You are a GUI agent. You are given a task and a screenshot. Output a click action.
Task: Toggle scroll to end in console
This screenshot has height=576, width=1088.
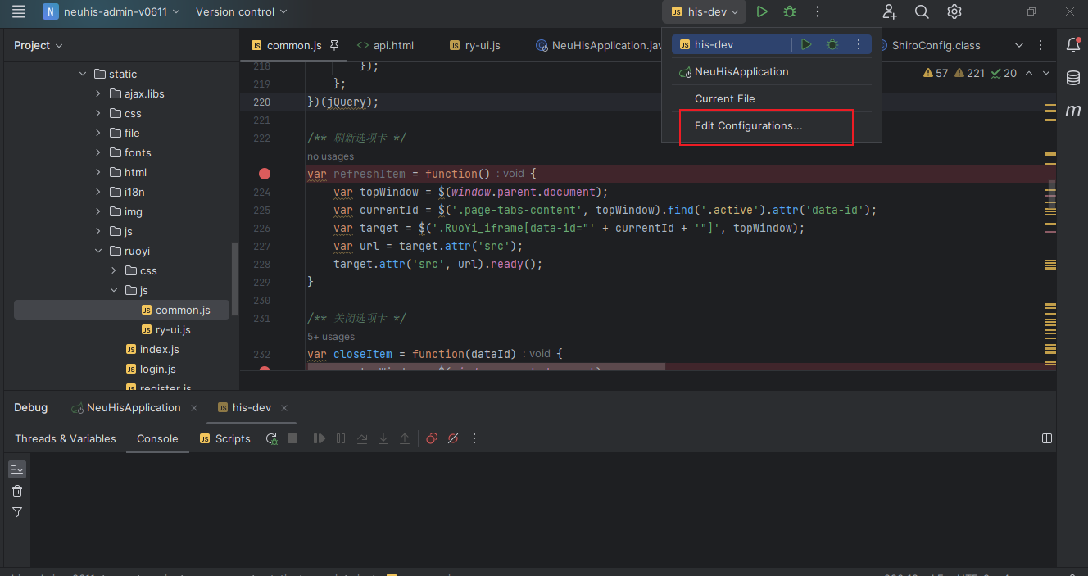pyautogui.click(x=17, y=469)
